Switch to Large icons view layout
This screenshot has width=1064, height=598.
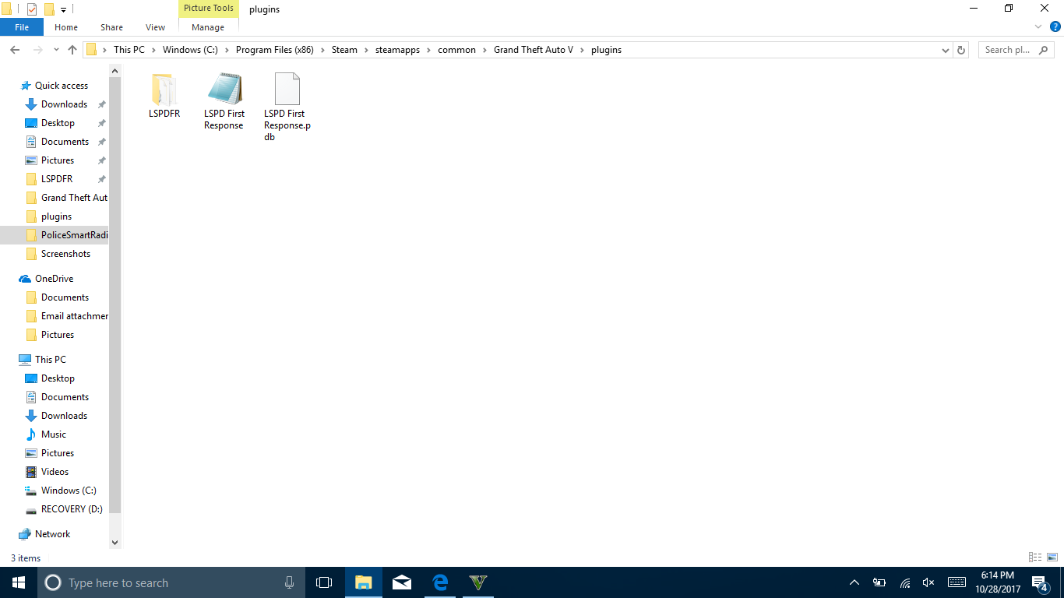coord(1052,558)
